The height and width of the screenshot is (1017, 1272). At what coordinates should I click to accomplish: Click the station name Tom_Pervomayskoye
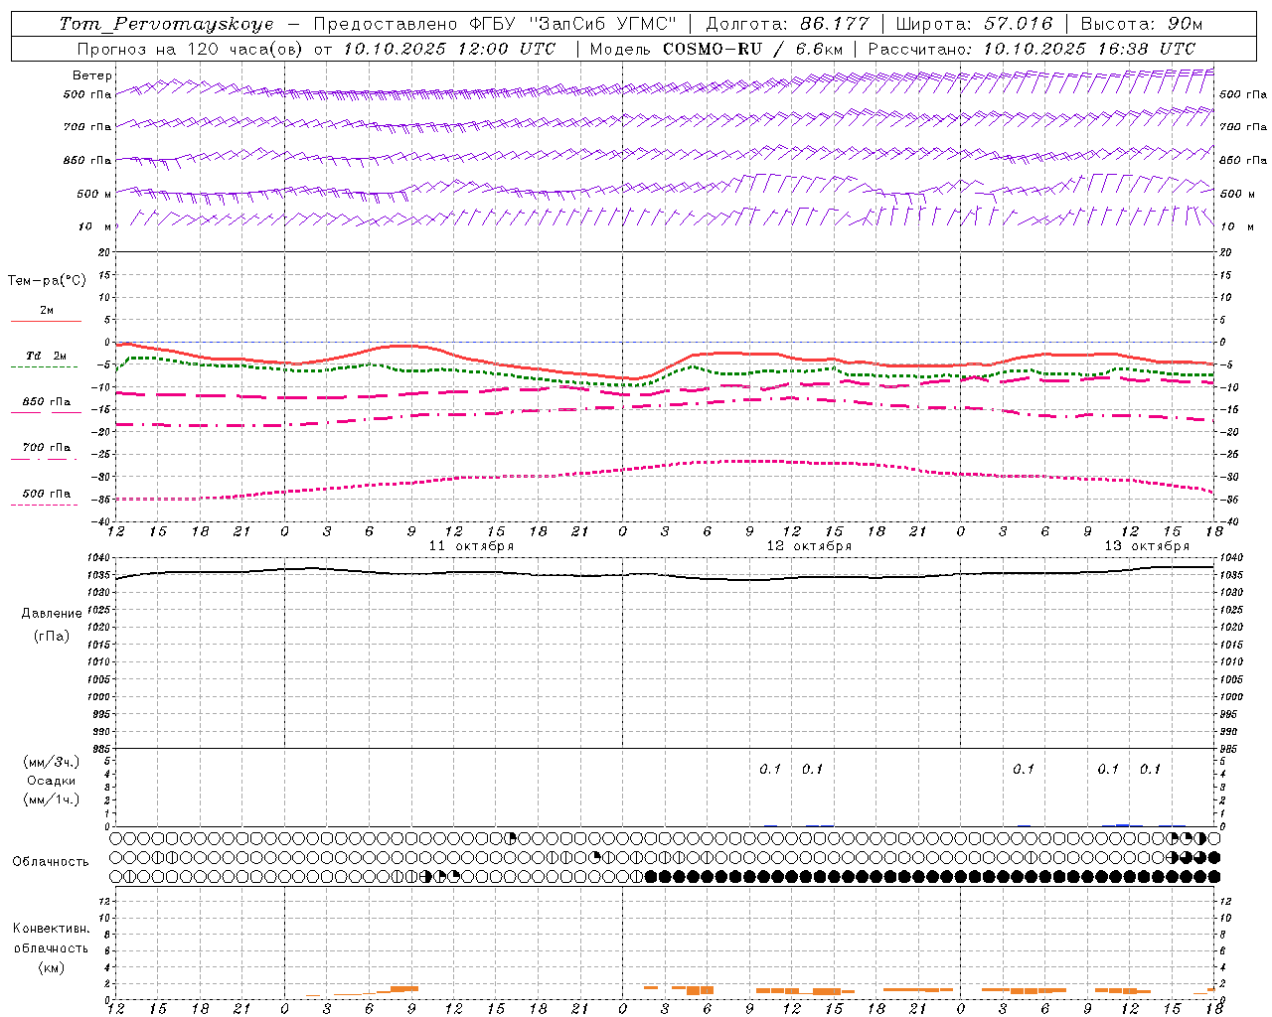166,24
